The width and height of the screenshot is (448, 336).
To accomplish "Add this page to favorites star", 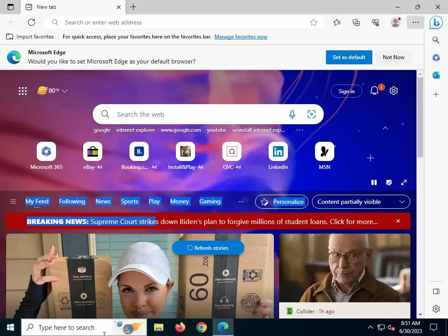I will click(x=314, y=22).
